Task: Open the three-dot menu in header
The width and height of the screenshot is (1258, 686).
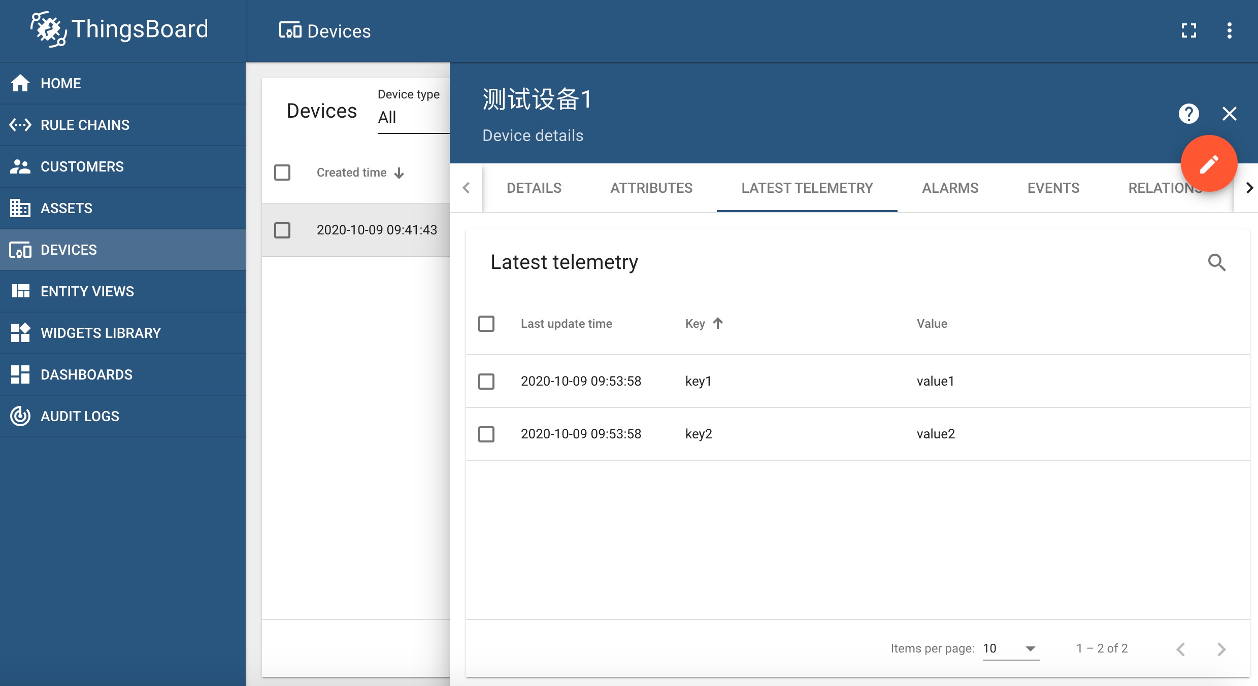Action: 1229,31
